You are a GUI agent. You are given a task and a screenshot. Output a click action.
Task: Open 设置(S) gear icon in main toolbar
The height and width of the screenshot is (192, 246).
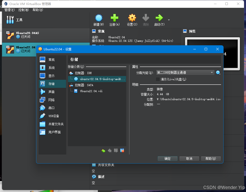point(132,18)
